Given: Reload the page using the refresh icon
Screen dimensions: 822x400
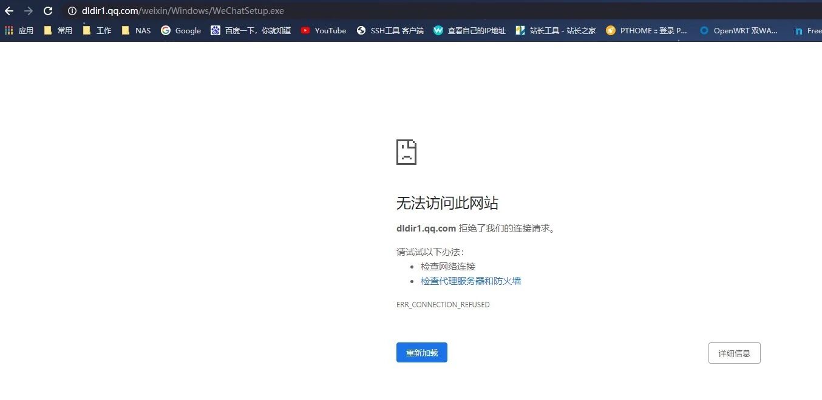Looking at the screenshot, I should 48,11.
